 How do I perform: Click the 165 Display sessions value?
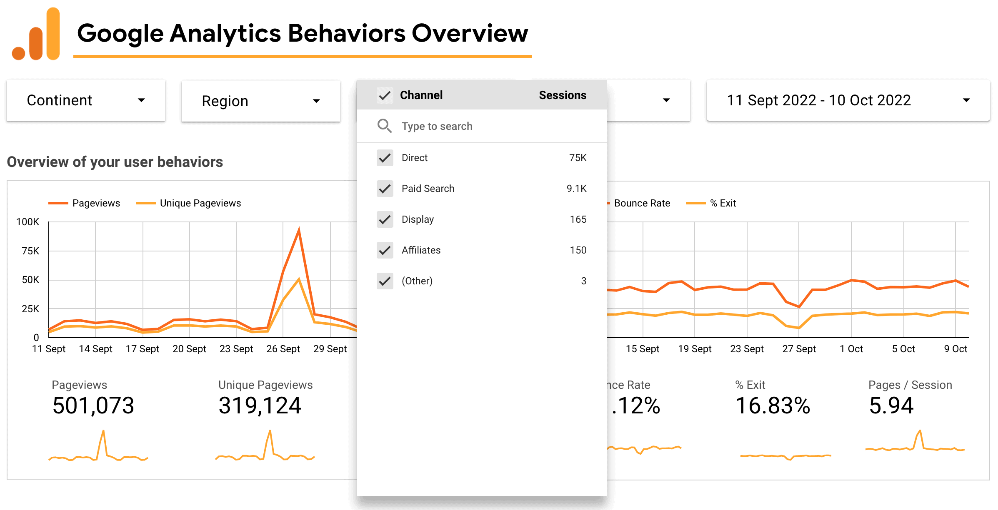[x=578, y=219]
